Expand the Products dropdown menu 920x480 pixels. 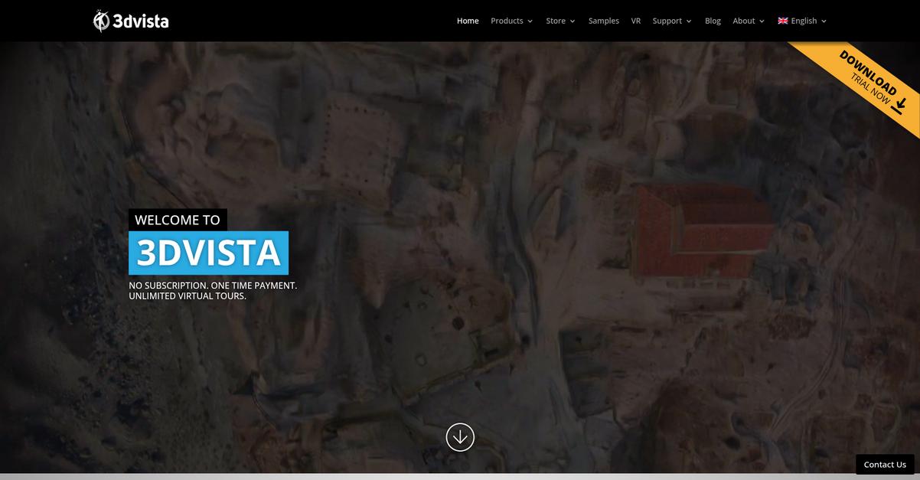511,21
